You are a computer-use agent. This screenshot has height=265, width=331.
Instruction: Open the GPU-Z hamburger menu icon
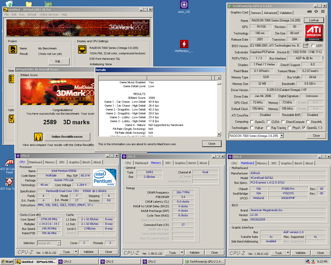point(323,11)
